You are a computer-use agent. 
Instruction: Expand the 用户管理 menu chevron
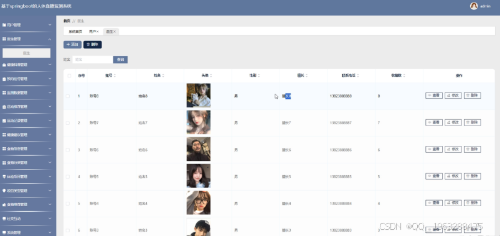pyautogui.click(x=50, y=25)
